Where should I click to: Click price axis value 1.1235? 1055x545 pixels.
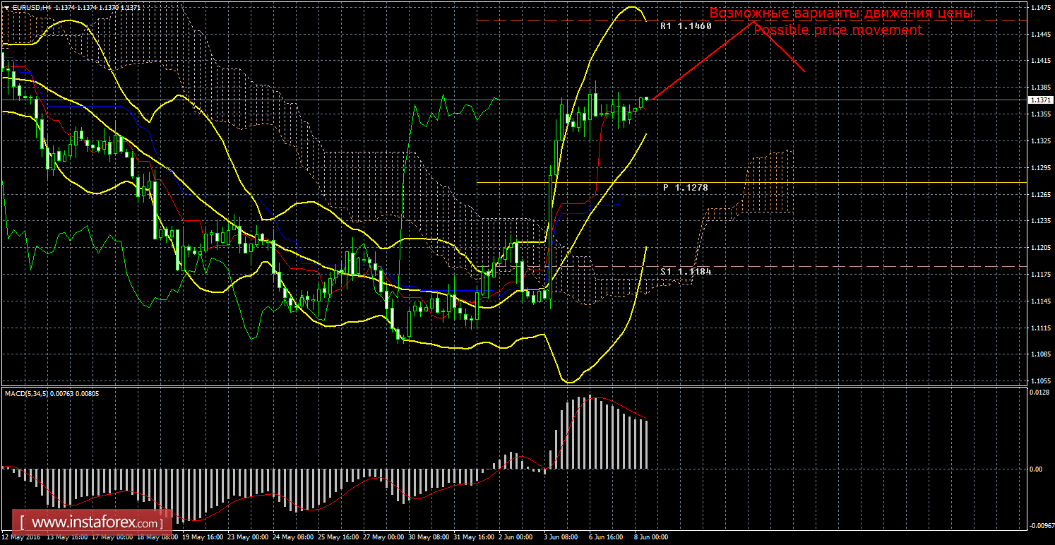pos(1040,221)
